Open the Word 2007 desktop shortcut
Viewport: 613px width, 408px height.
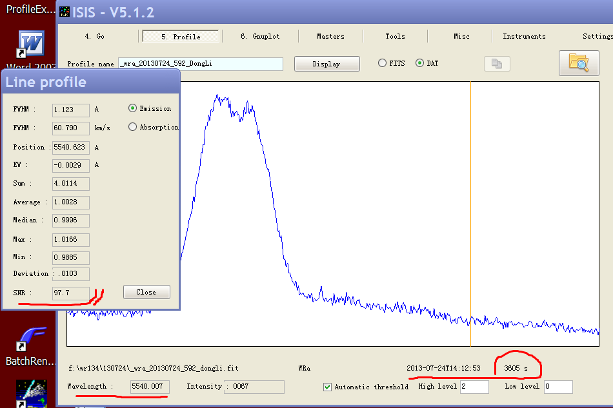(30, 46)
